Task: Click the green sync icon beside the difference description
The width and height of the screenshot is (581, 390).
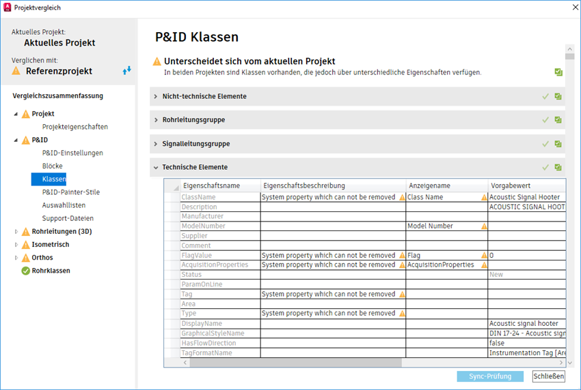Action: pyautogui.click(x=558, y=72)
